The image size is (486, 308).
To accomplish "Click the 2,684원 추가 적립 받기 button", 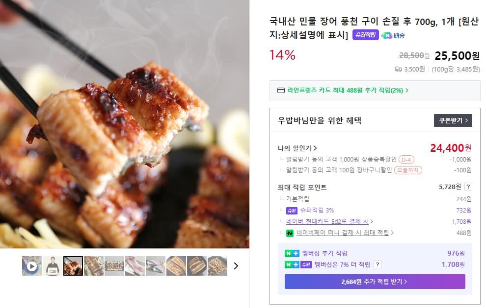I will (375, 282).
